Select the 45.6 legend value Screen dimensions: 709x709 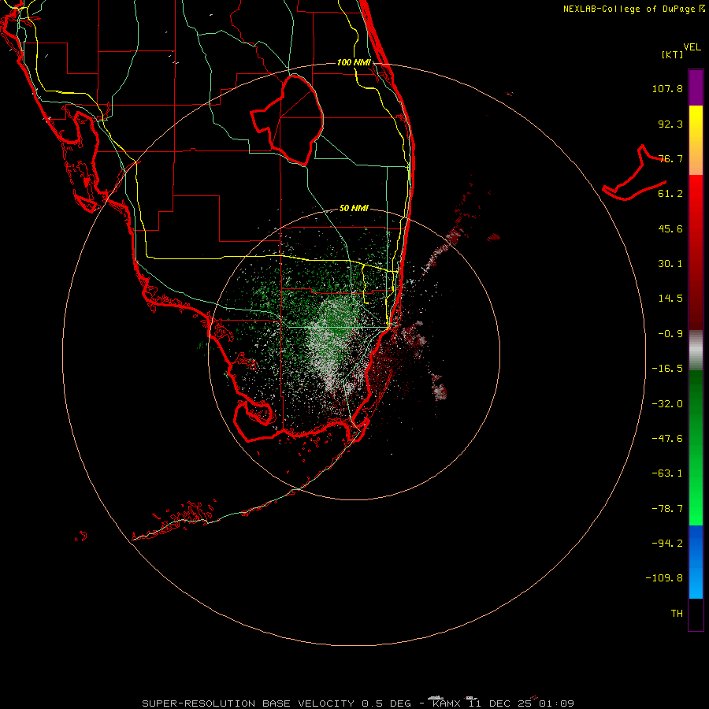point(670,228)
